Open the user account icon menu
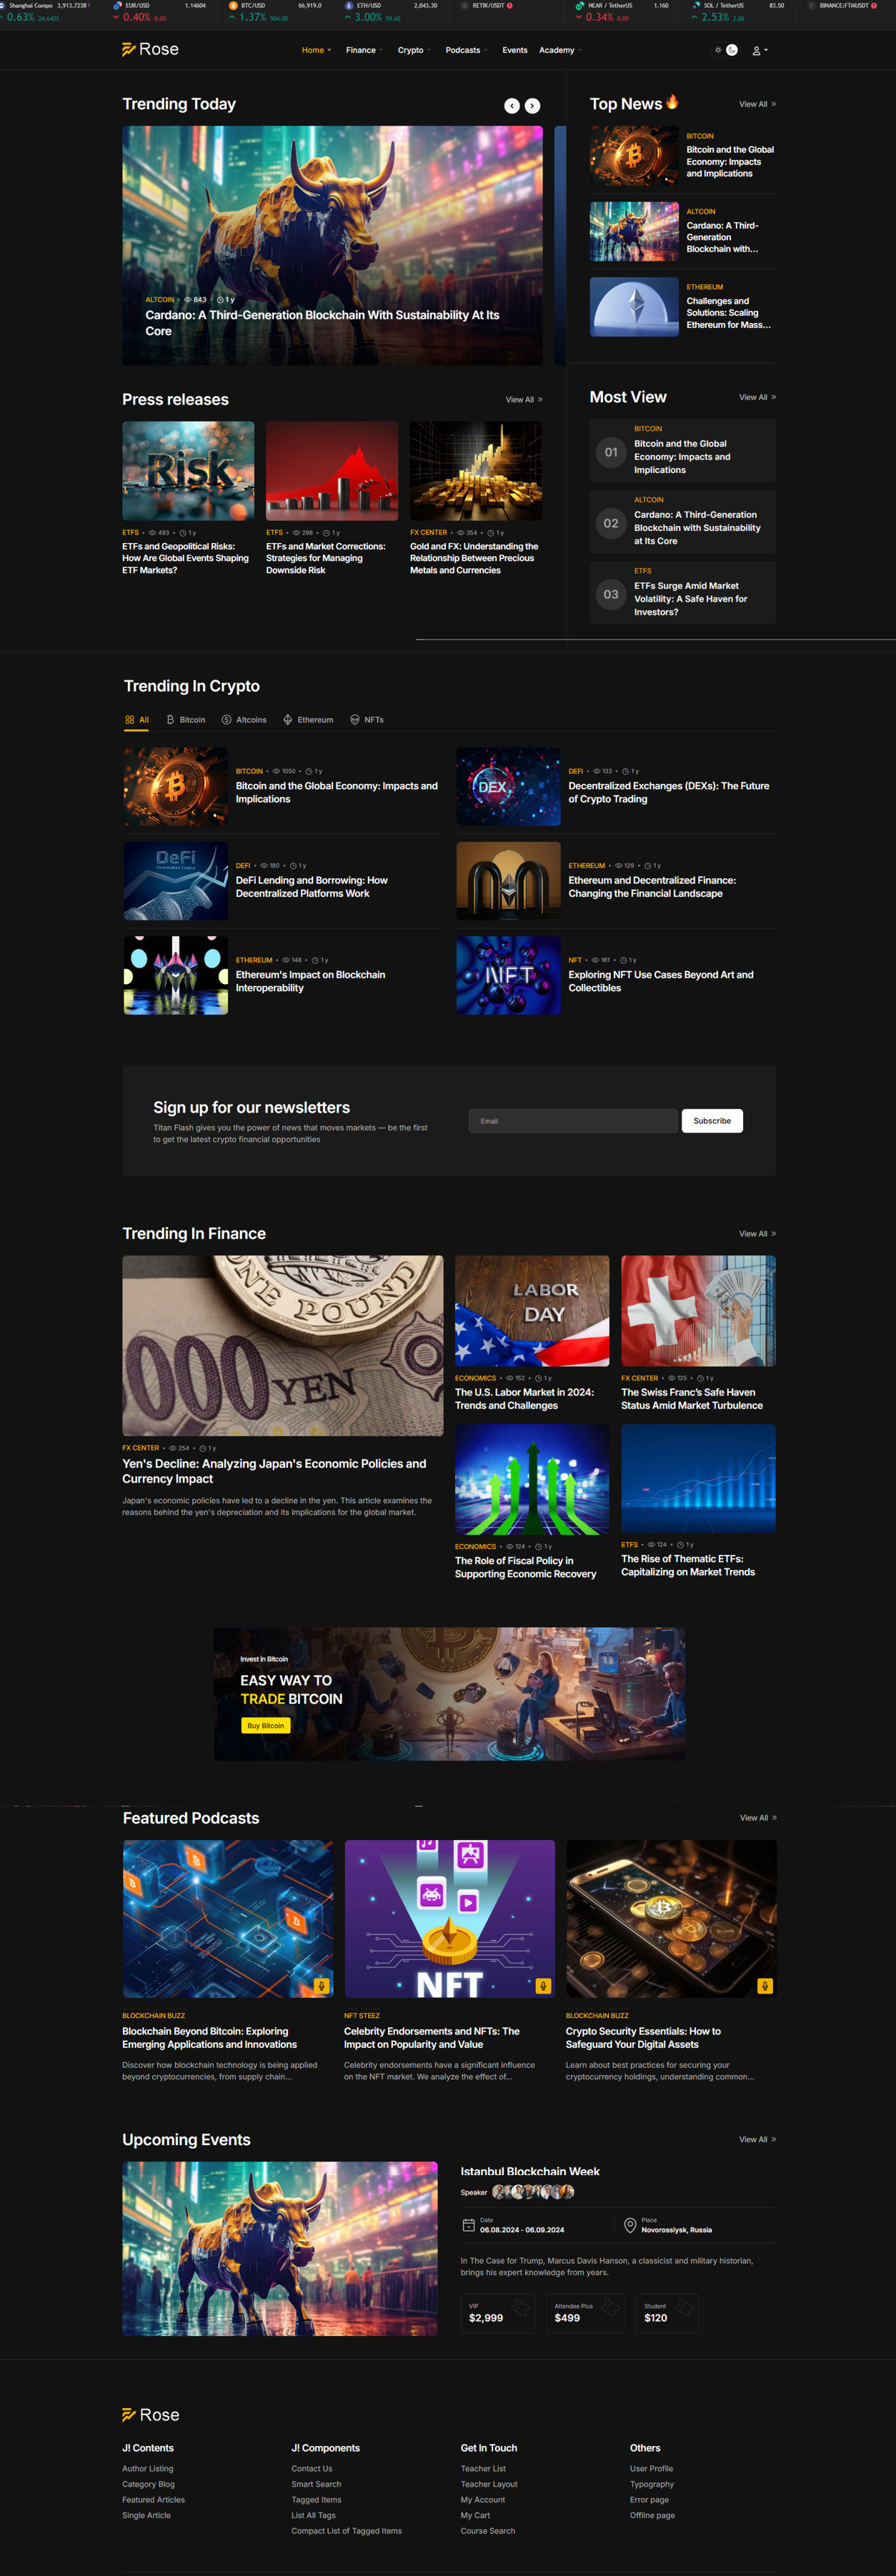Screen dimensions: 896x2576 pos(758,51)
